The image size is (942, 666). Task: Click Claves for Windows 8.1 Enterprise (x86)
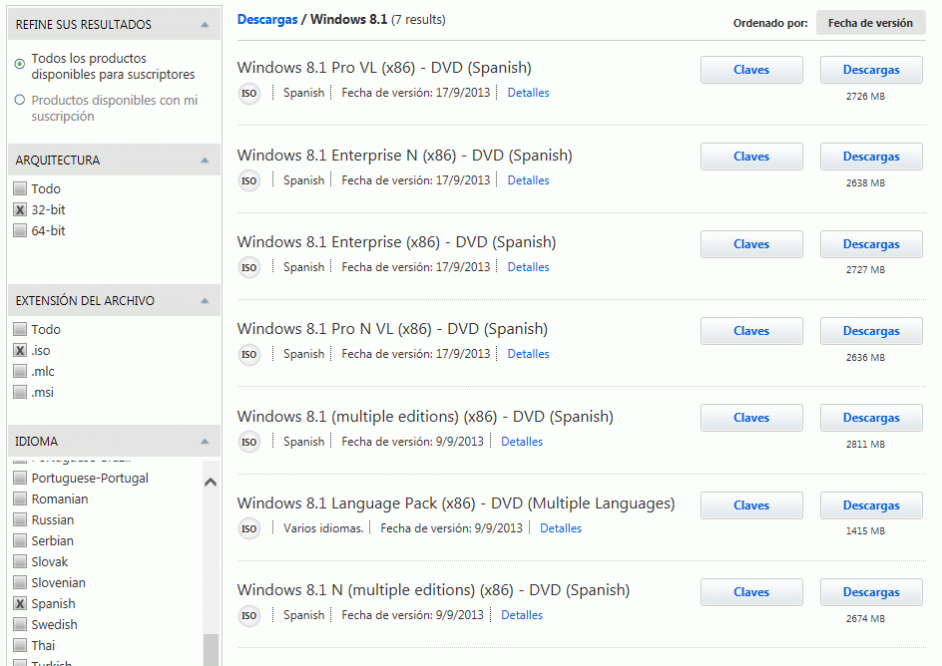pyautogui.click(x=751, y=244)
